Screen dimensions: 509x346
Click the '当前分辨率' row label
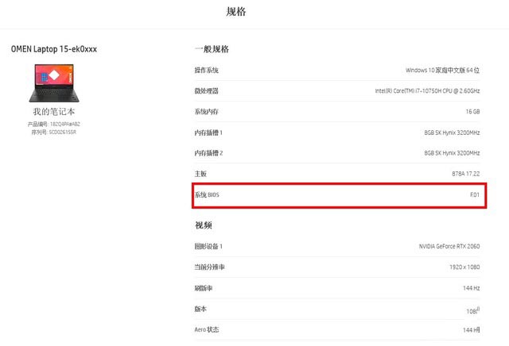click(x=210, y=267)
